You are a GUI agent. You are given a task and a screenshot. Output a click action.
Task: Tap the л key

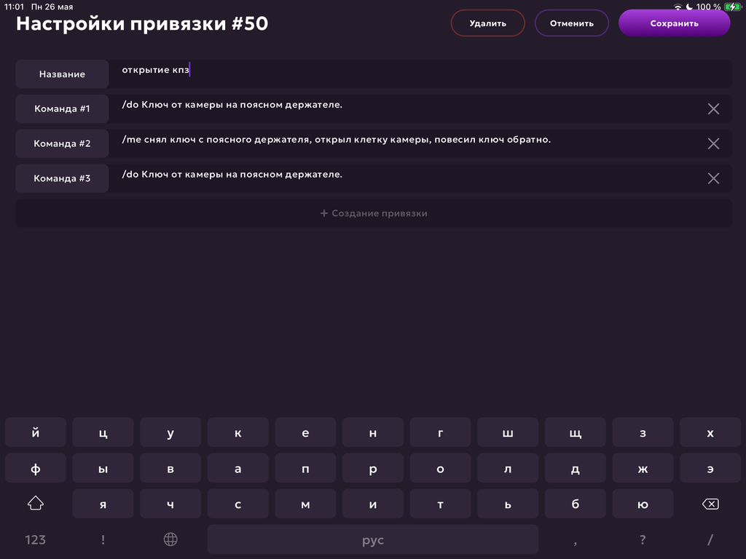tap(508, 468)
